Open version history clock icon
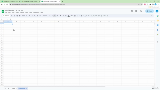 pyautogui.click(x=132, y=11)
